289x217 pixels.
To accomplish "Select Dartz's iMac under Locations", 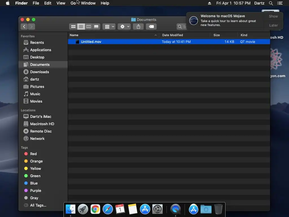I will 43,117.
